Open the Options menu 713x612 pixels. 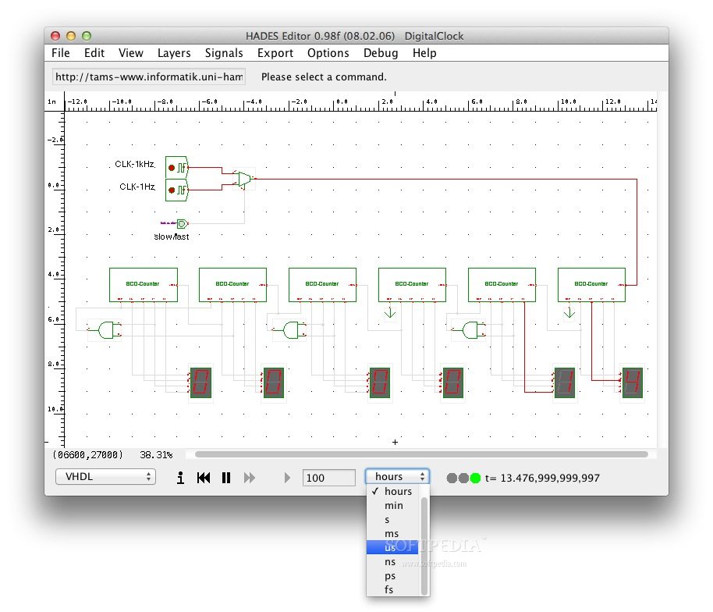[x=328, y=53]
